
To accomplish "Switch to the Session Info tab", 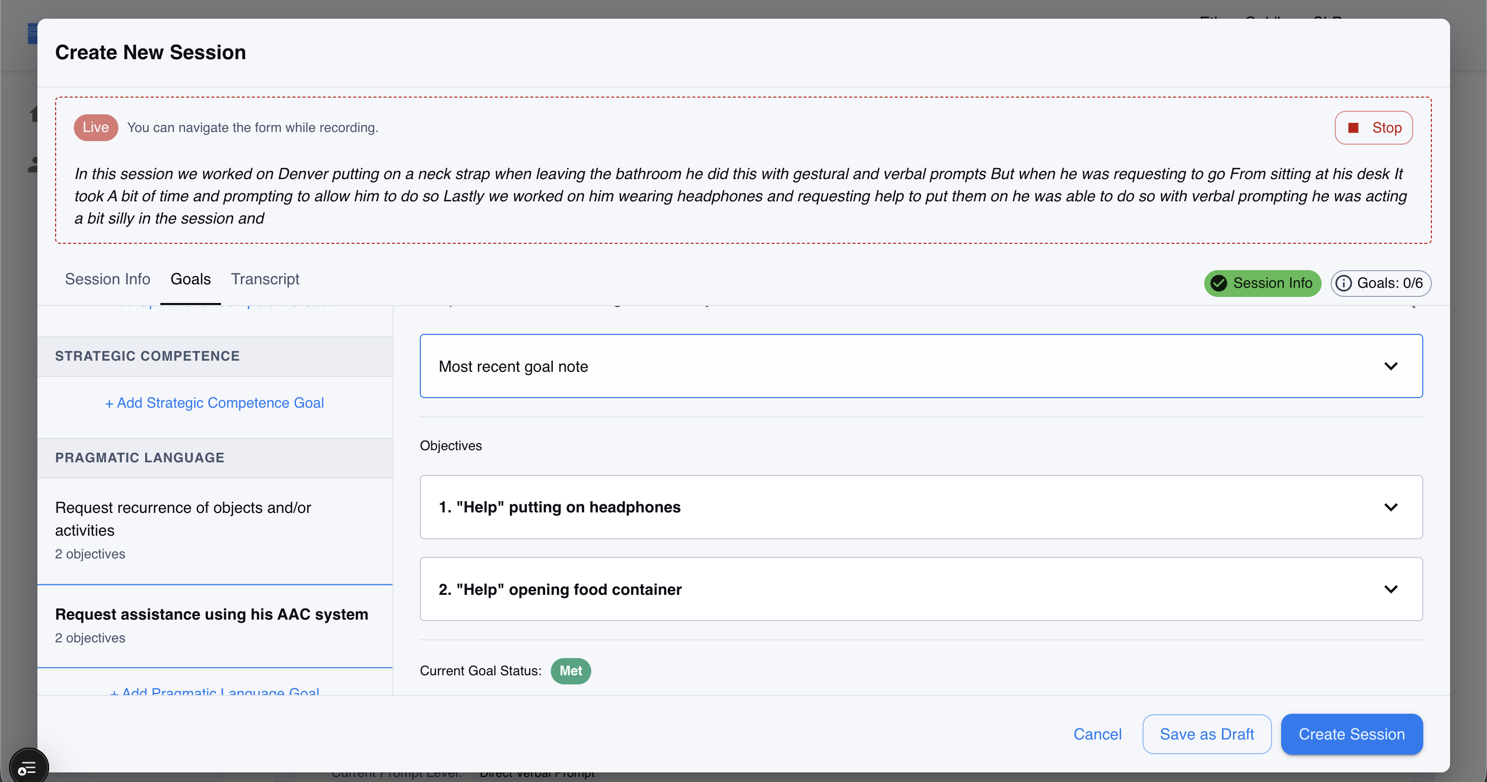I will 107,279.
